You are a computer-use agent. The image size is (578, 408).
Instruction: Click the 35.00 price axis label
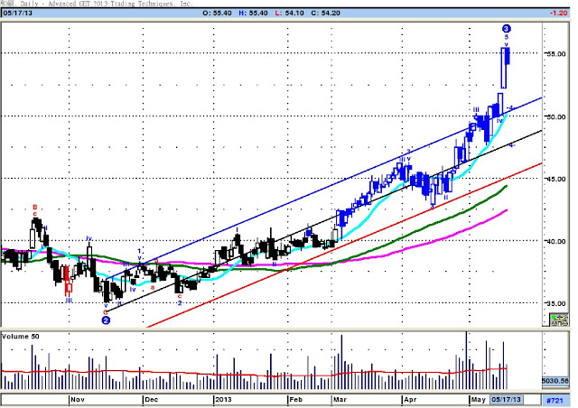point(556,303)
